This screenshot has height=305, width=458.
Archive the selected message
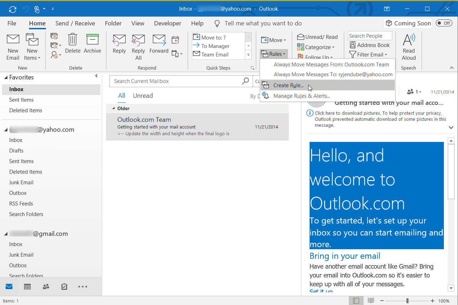(92, 43)
